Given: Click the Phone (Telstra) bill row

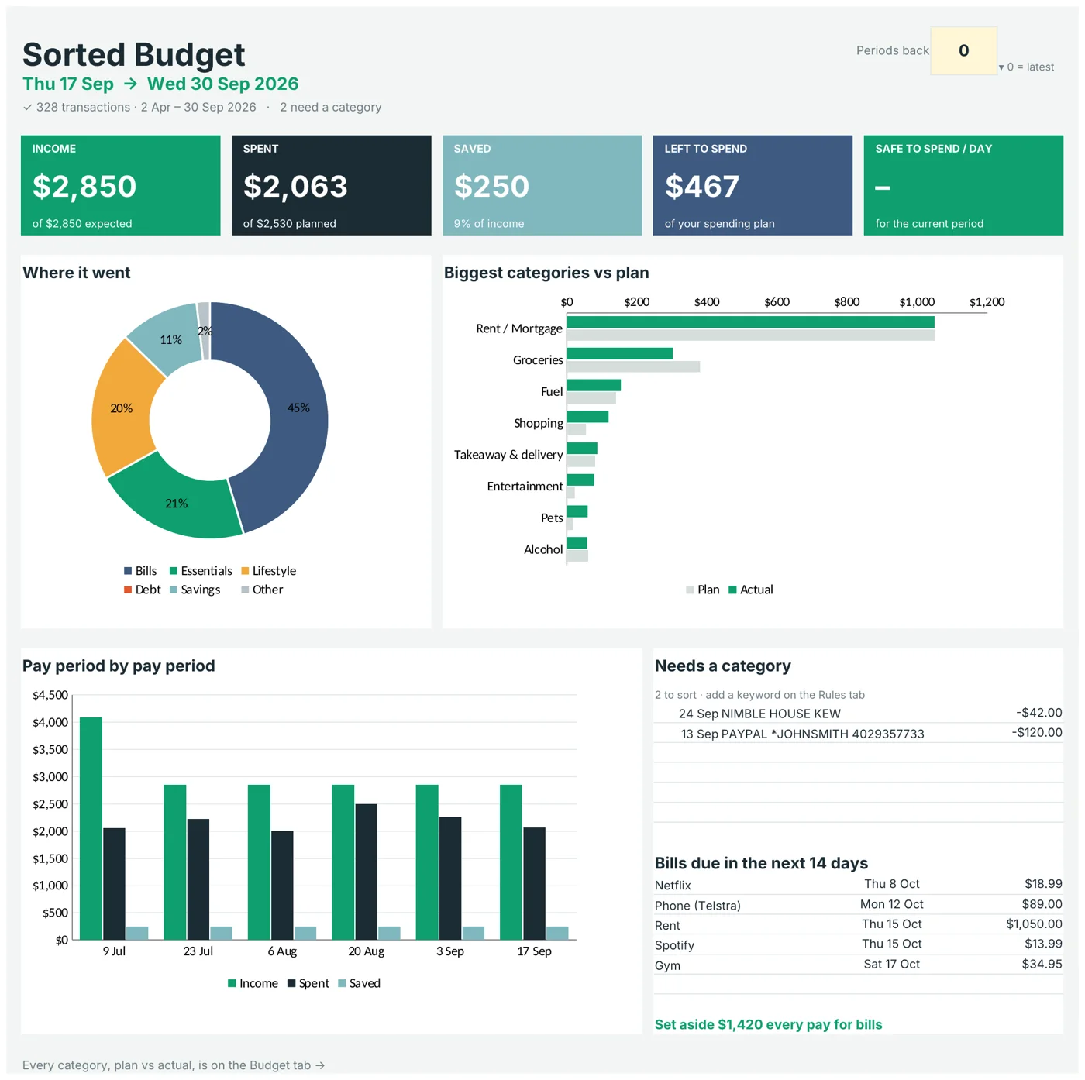Looking at the screenshot, I should [859, 905].
